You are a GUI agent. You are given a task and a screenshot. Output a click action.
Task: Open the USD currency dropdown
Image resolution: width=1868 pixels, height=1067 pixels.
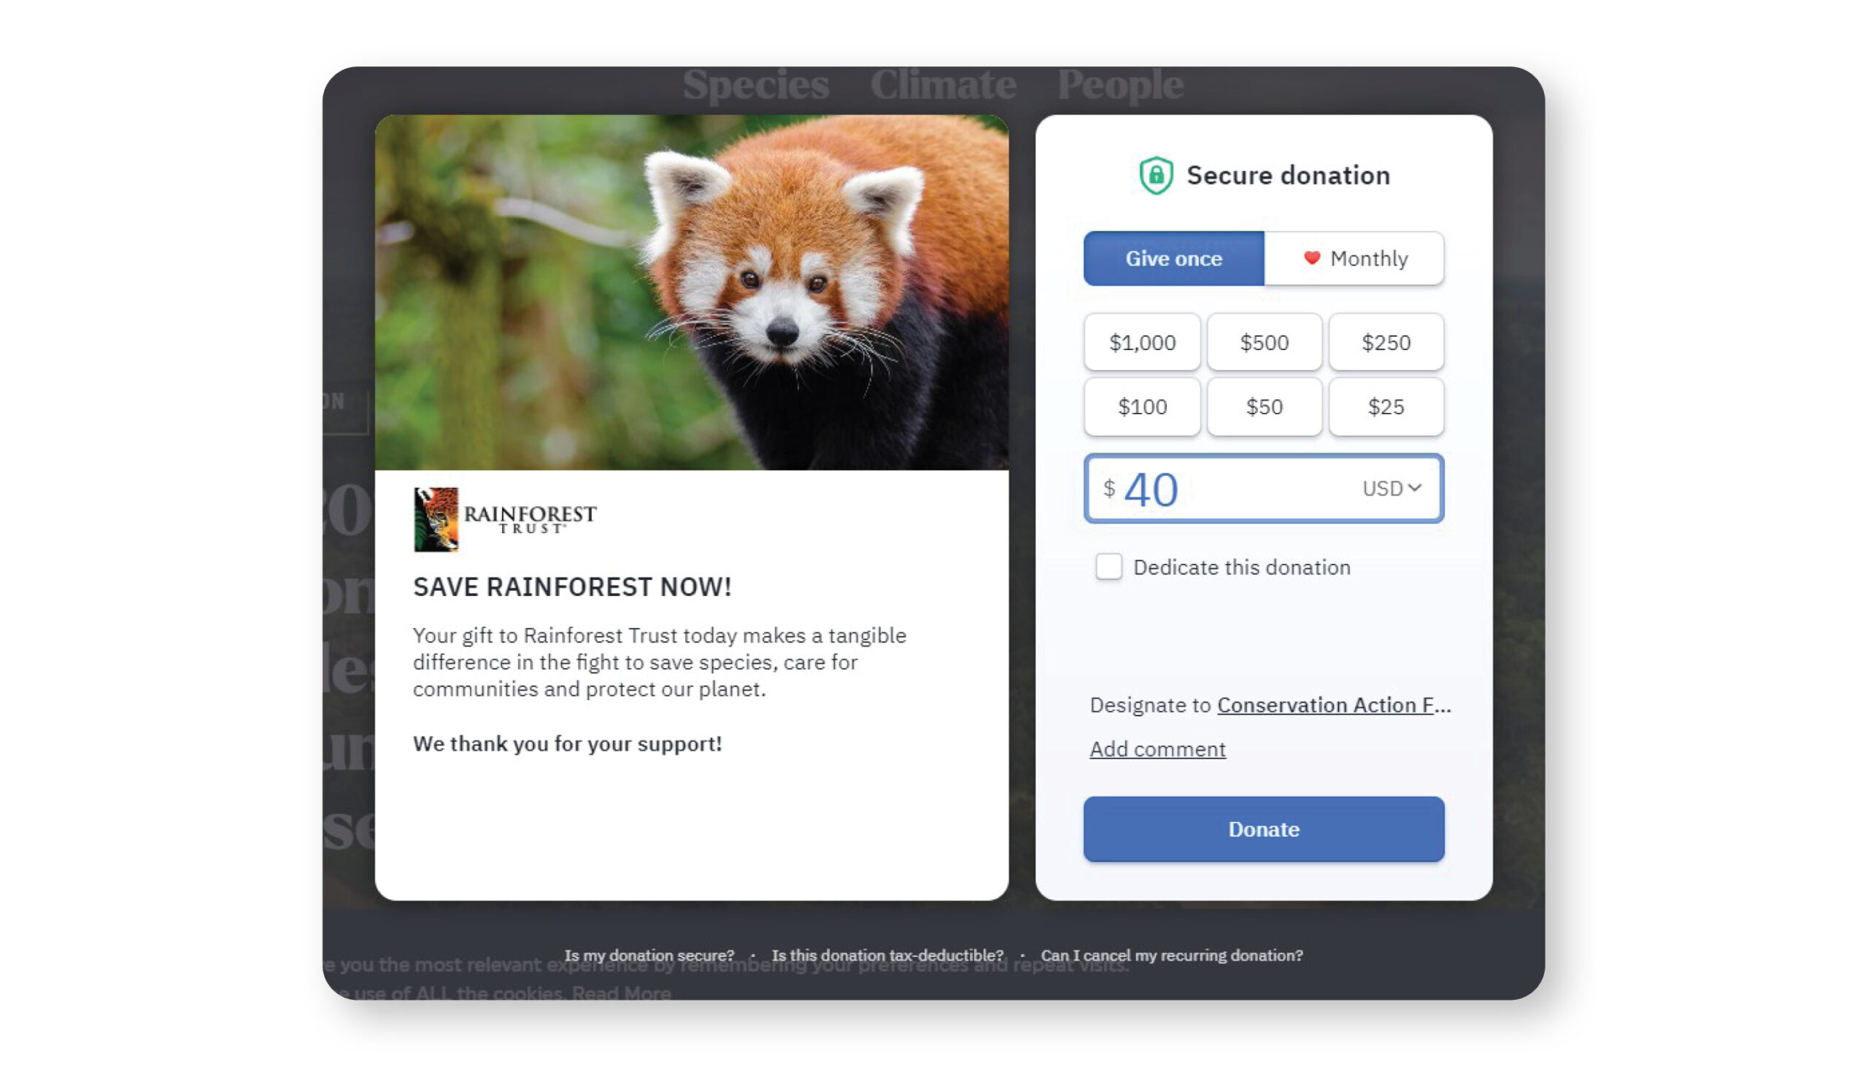(1392, 488)
